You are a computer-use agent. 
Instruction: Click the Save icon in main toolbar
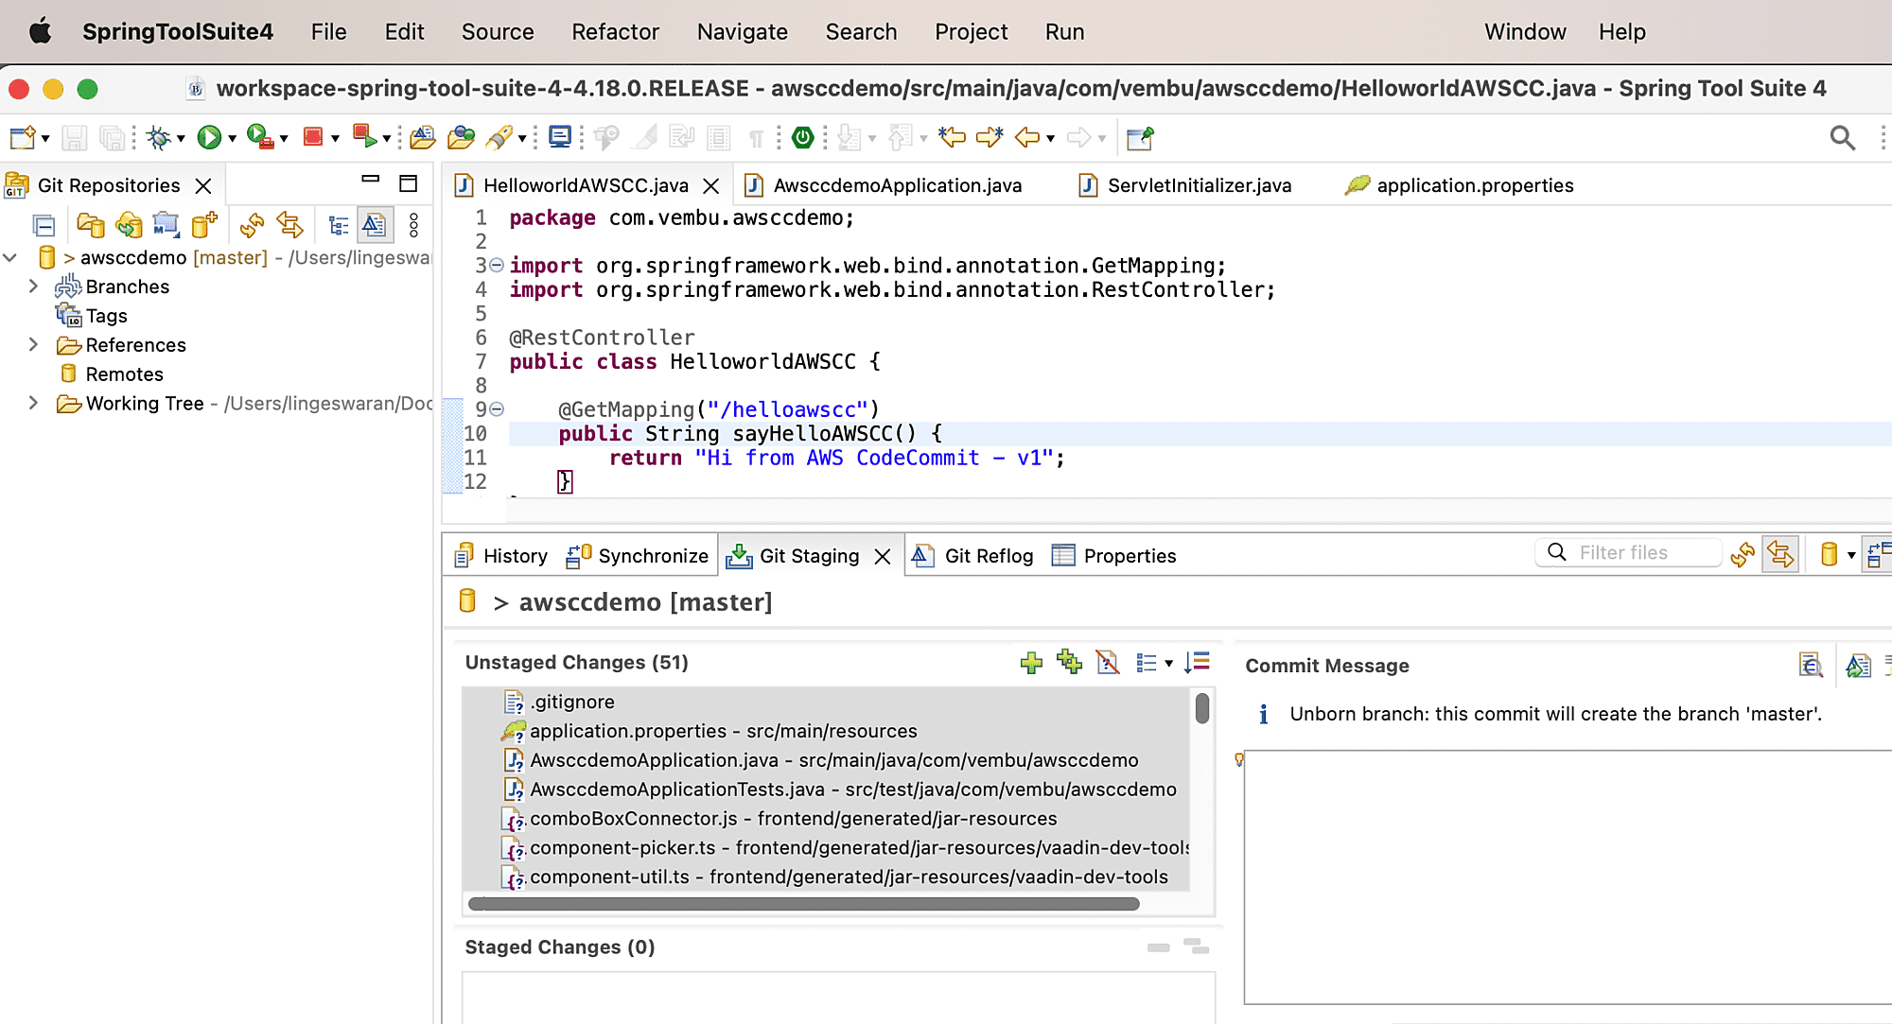[75, 138]
